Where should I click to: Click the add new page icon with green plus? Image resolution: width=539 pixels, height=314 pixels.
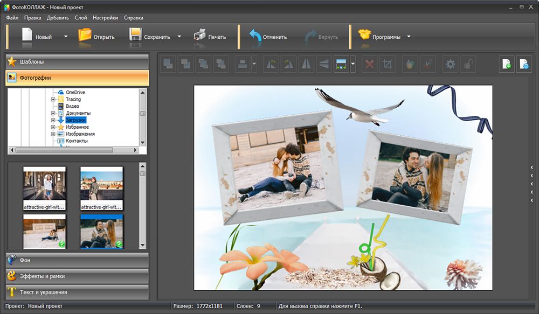(506, 65)
